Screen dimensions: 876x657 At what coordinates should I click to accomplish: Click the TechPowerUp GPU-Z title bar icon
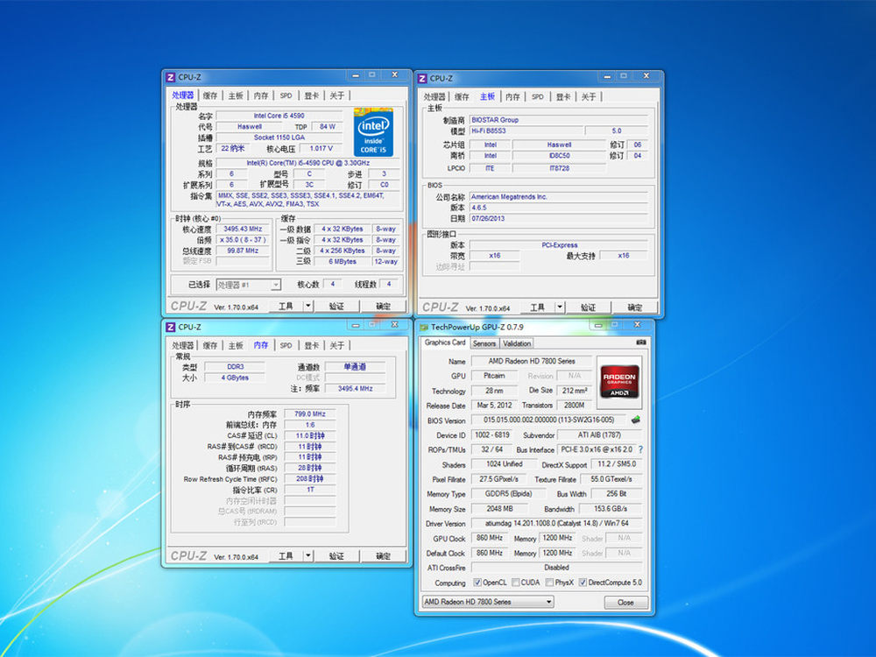(424, 328)
